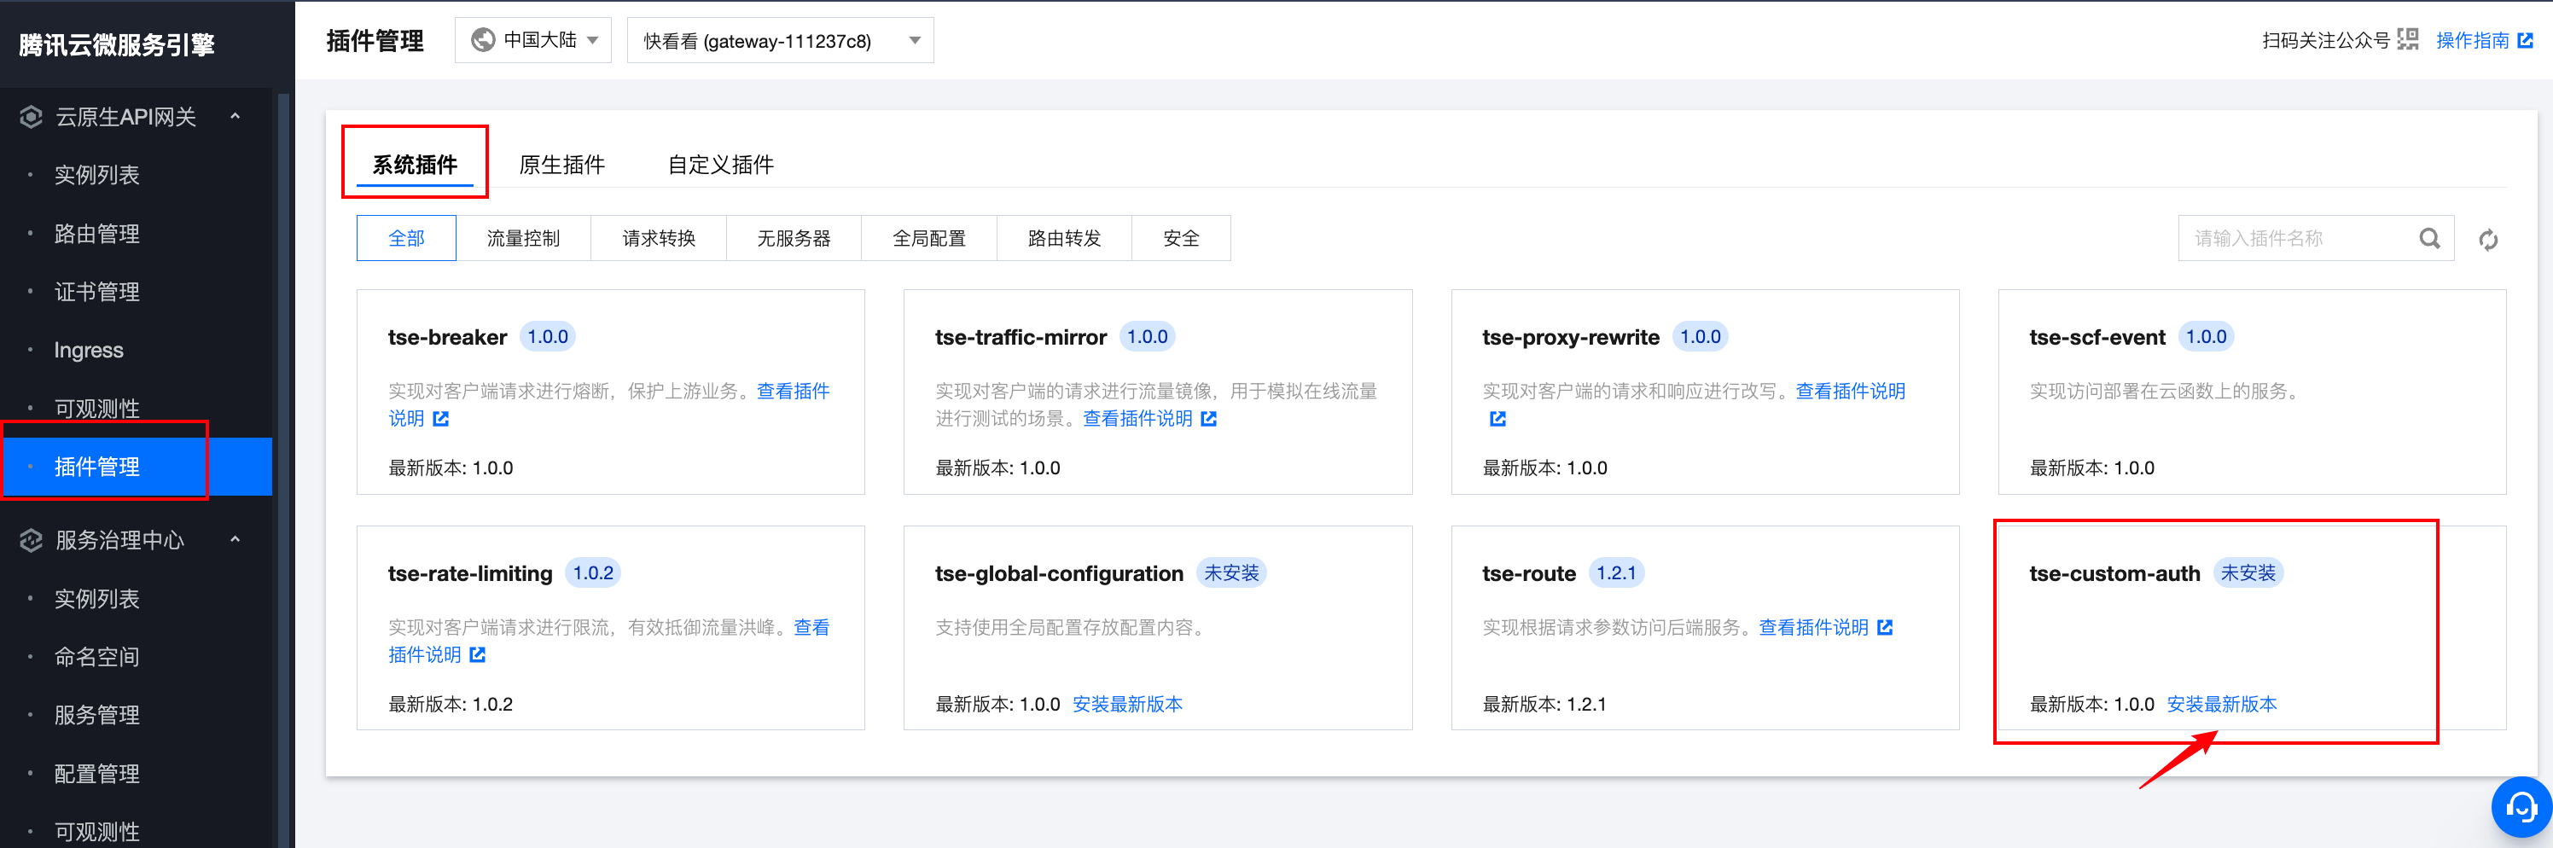Open 查看插件说明 link for tse-route
The image size is (2553, 848).
pos(1814,628)
